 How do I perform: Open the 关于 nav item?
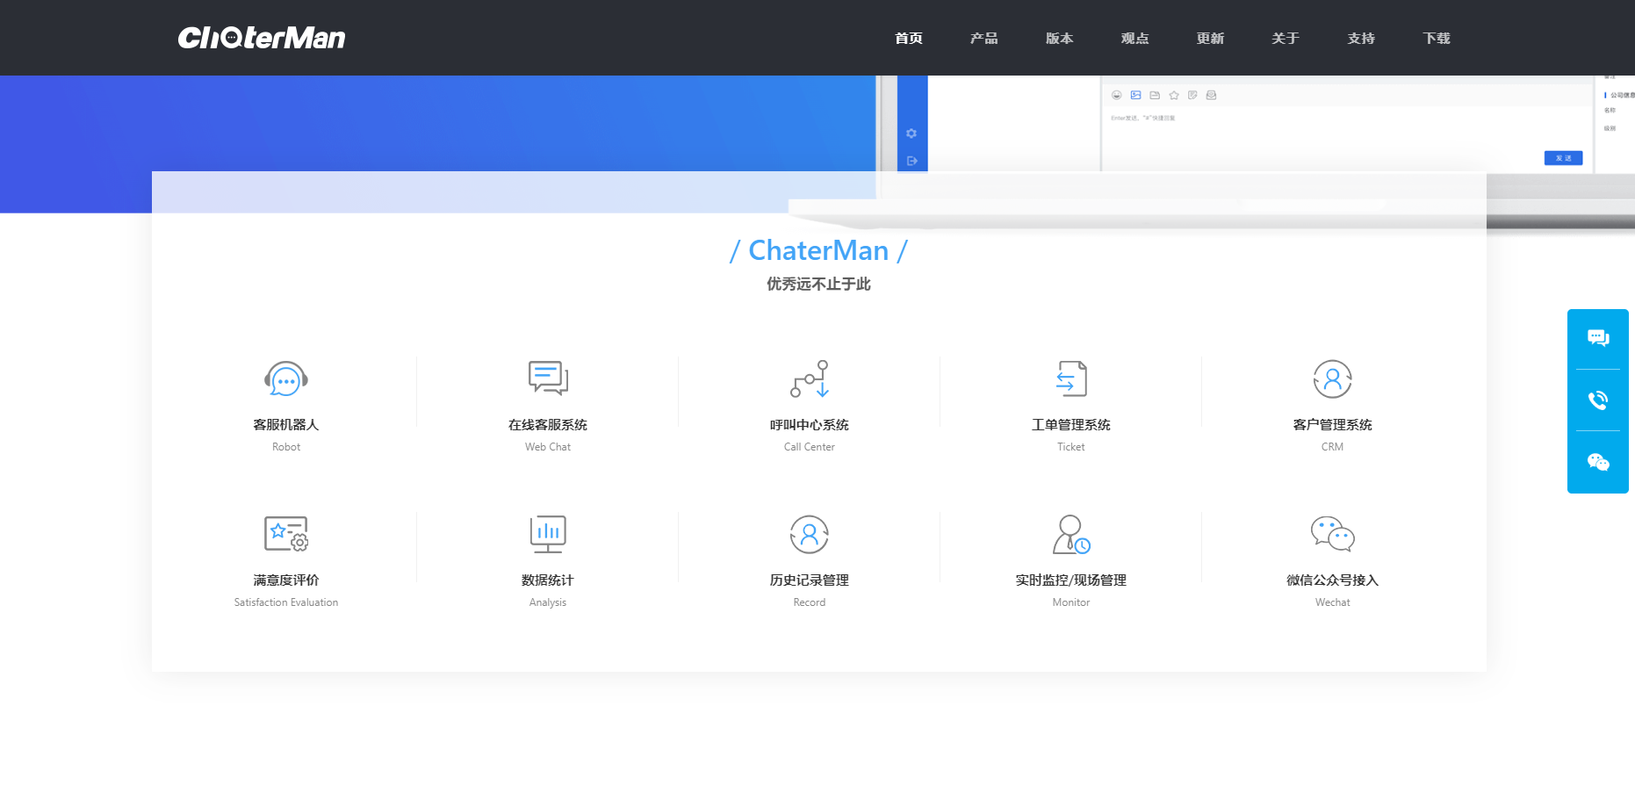[x=1286, y=38]
